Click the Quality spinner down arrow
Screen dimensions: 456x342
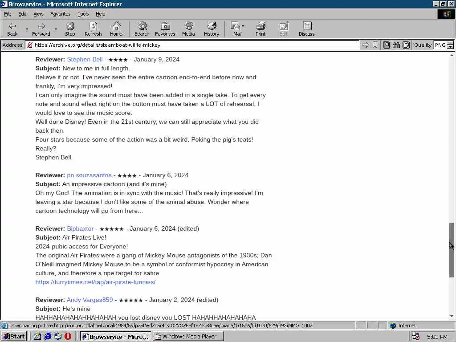(451, 47)
